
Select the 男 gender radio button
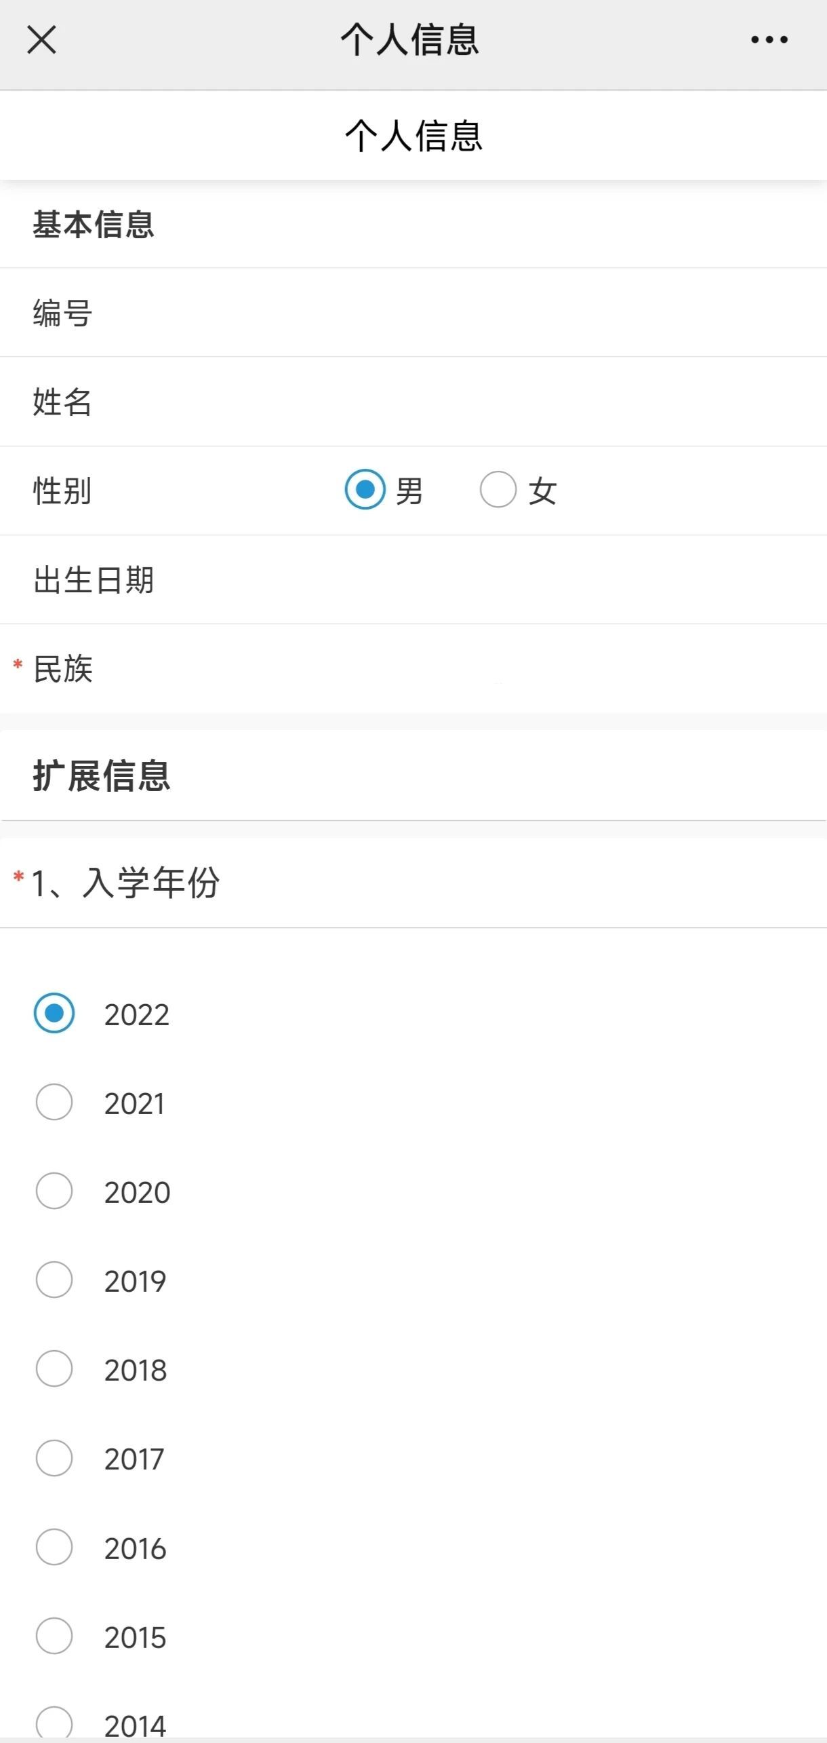[365, 489]
